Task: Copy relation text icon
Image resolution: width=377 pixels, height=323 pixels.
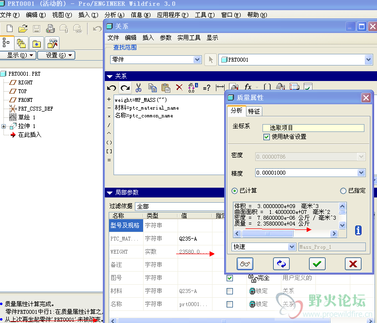Action: tap(152, 88)
